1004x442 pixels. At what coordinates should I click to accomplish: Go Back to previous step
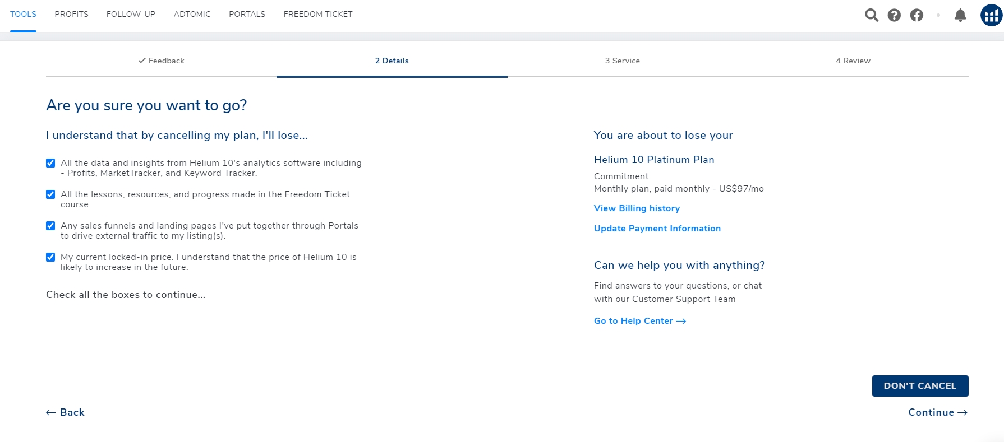point(65,412)
